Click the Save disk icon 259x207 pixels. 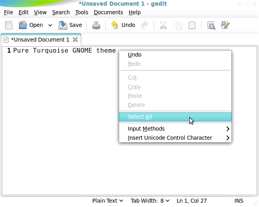pos(63,25)
